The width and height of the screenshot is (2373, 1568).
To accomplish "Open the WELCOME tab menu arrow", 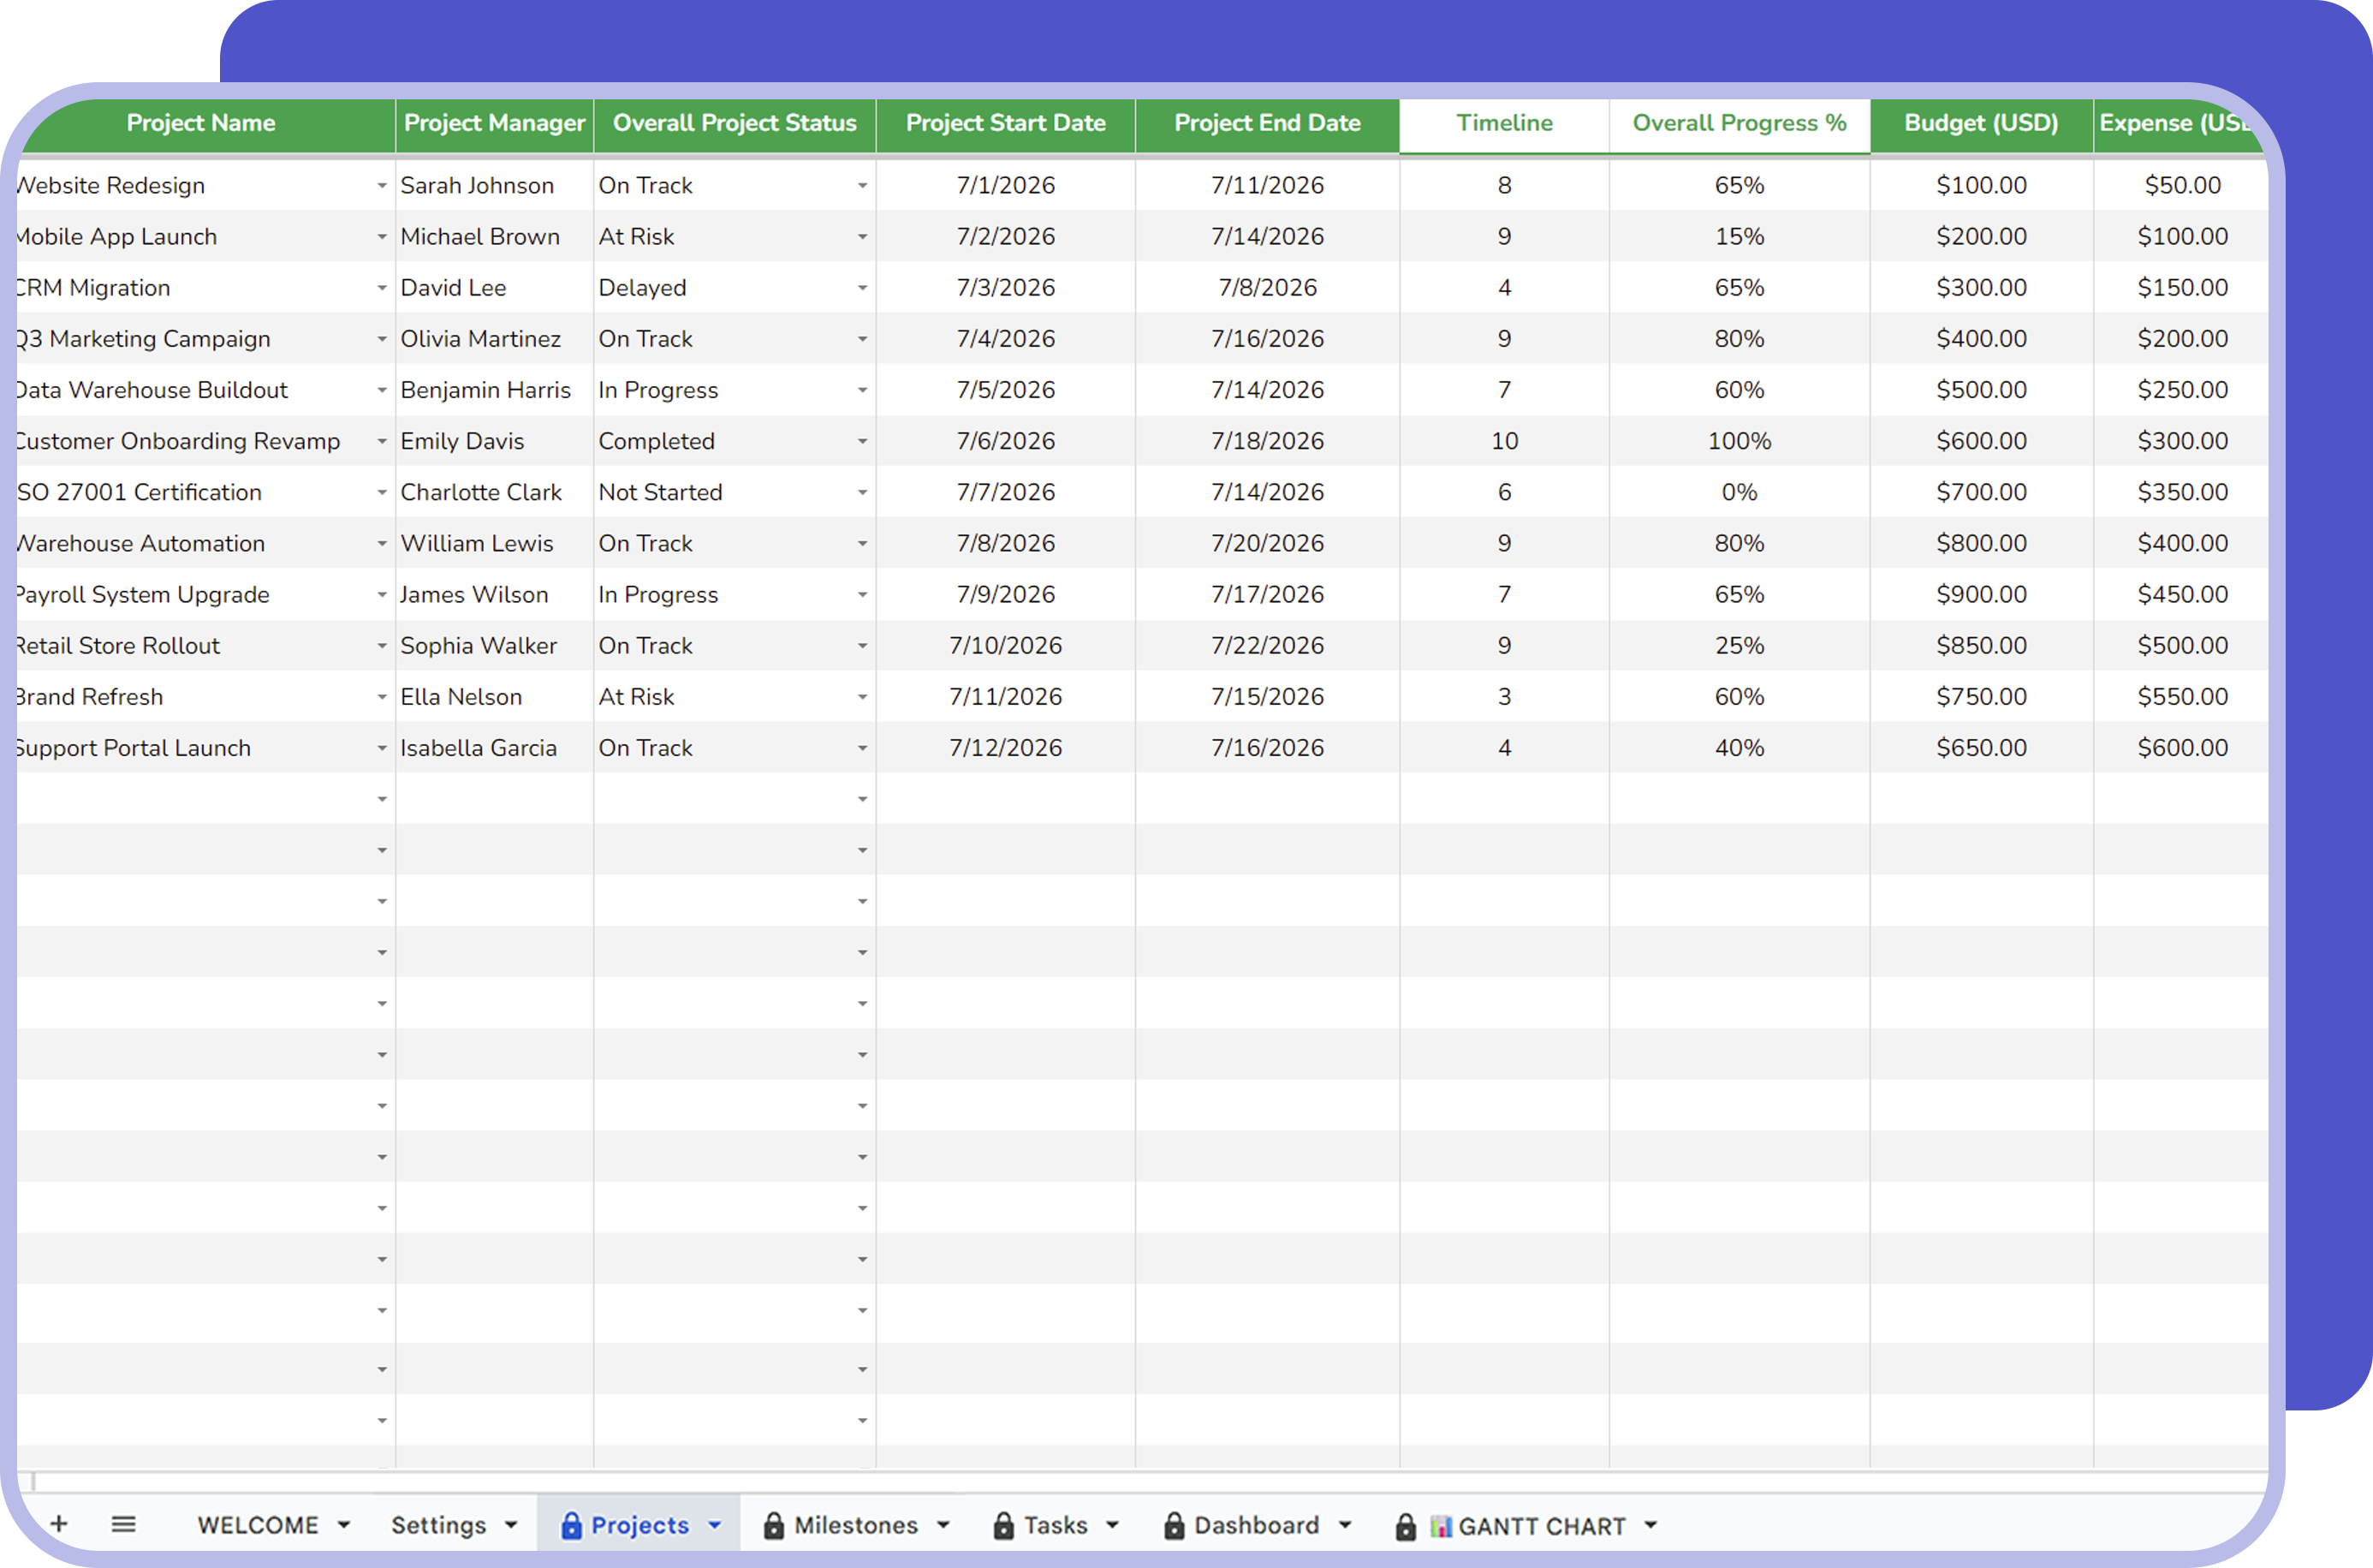I will (344, 1525).
